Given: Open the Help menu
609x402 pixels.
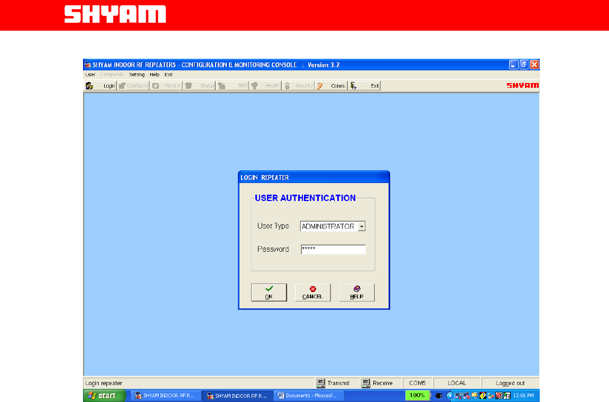Looking at the screenshot, I should click(x=154, y=75).
